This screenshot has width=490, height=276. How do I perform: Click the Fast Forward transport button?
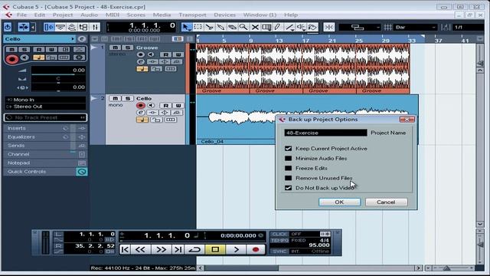(x=161, y=249)
